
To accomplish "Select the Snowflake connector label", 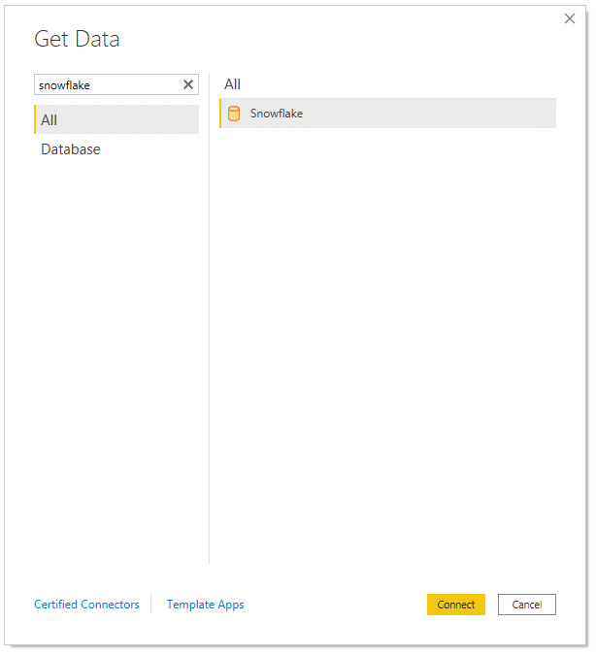I will coord(277,114).
